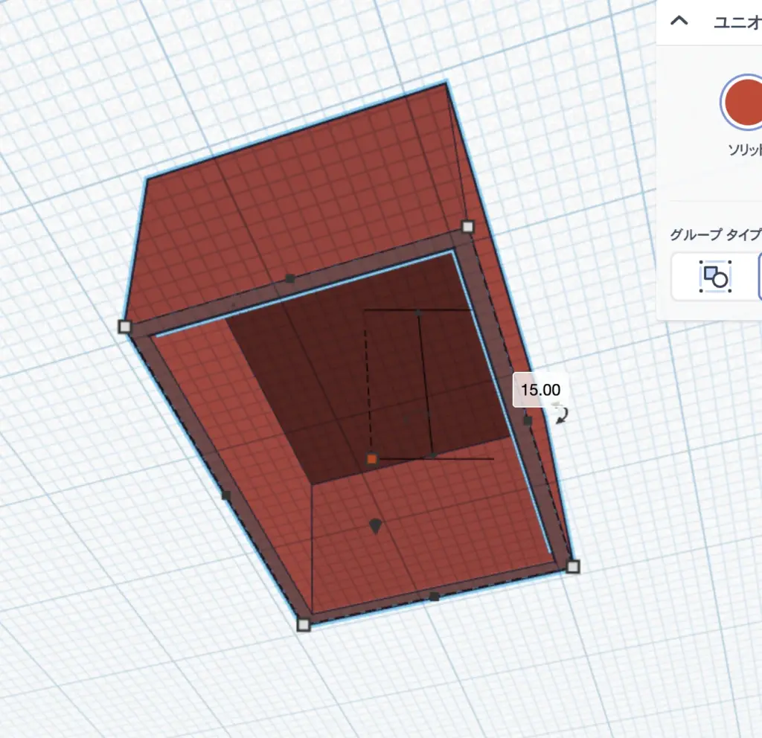This screenshot has height=738, width=762.
Task: Select the red outer back face of box
Action: pyautogui.click(x=298, y=186)
